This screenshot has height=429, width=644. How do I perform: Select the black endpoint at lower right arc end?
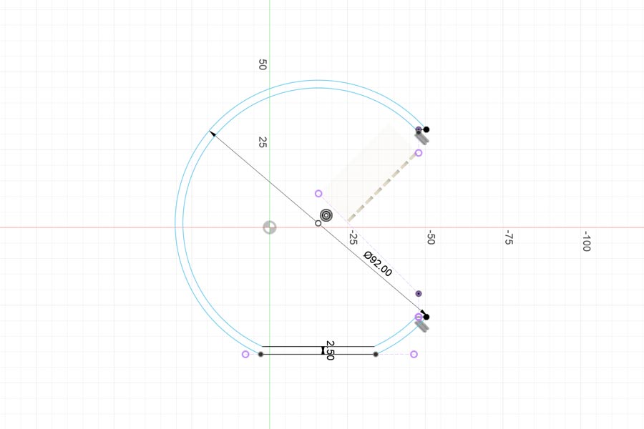tap(426, 317)
